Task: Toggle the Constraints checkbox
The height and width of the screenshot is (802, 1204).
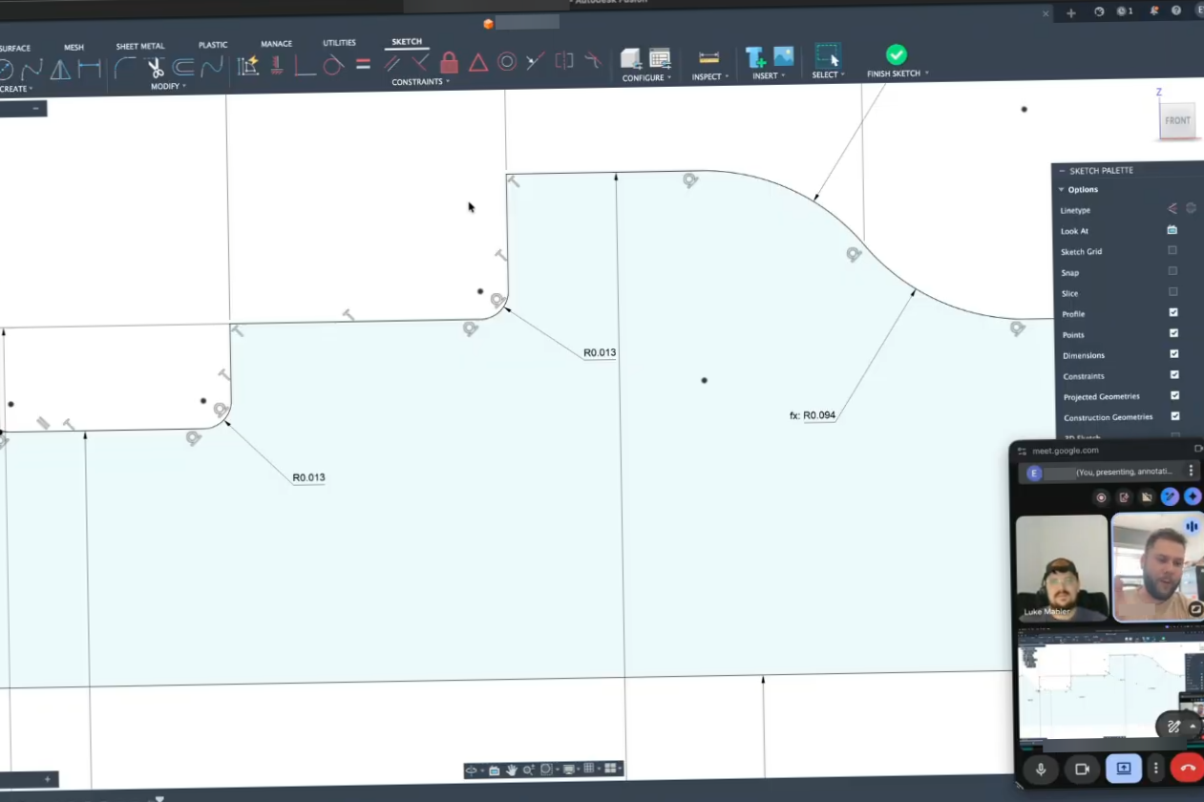Action: click(x=1174, y=374)
